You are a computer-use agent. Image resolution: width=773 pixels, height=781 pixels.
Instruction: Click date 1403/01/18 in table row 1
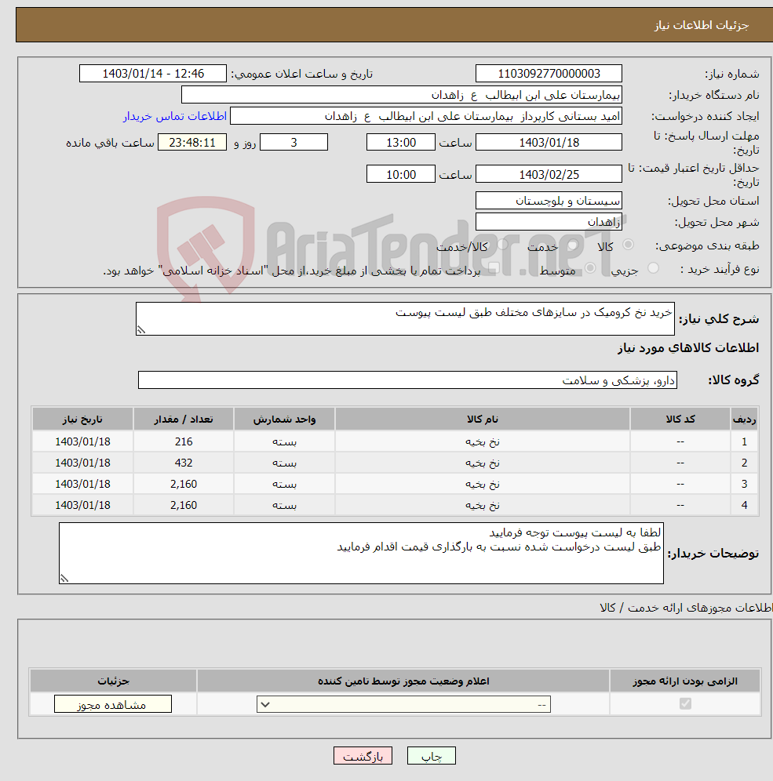pos(82,441)
